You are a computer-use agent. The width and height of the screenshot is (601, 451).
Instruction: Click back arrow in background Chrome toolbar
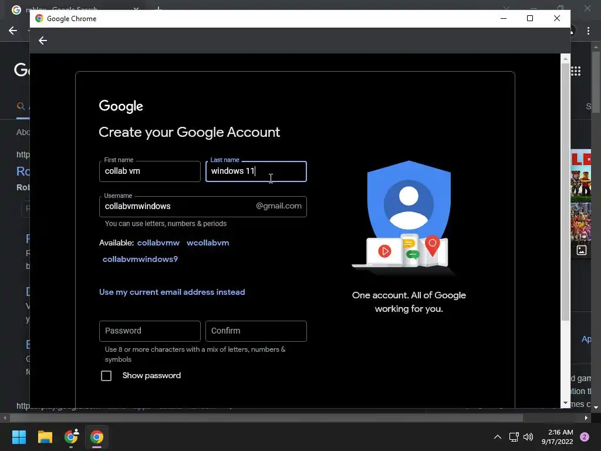click(x=13, y=31)
